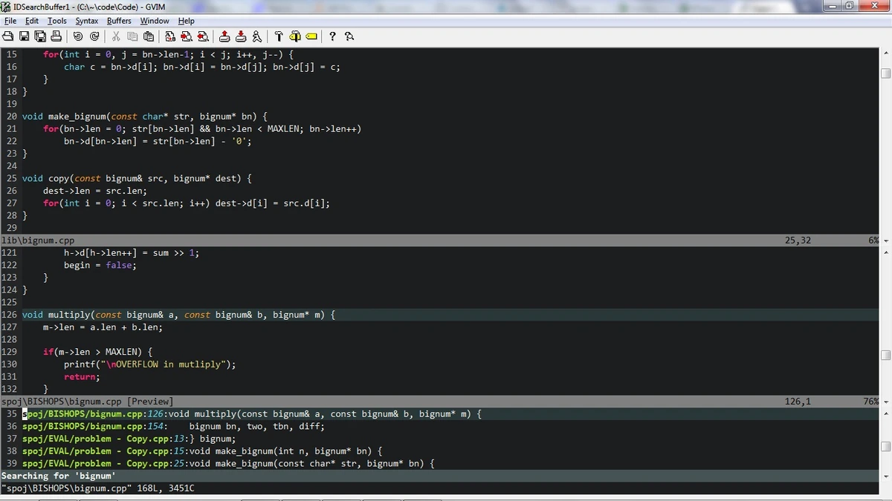The width and height of the screenshot is (892, 501).
Task: Paste from clipboard using the Paste icon
Action: coord(149,36)
